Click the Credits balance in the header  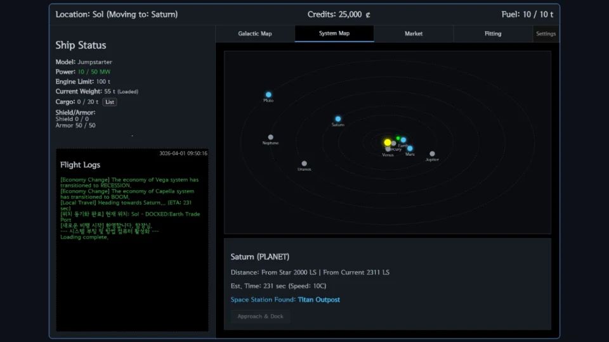(339, 15)
